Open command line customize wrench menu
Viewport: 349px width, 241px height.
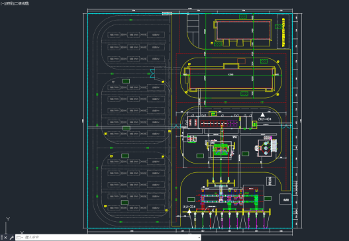pyautogui.click(x=11, y=238)
